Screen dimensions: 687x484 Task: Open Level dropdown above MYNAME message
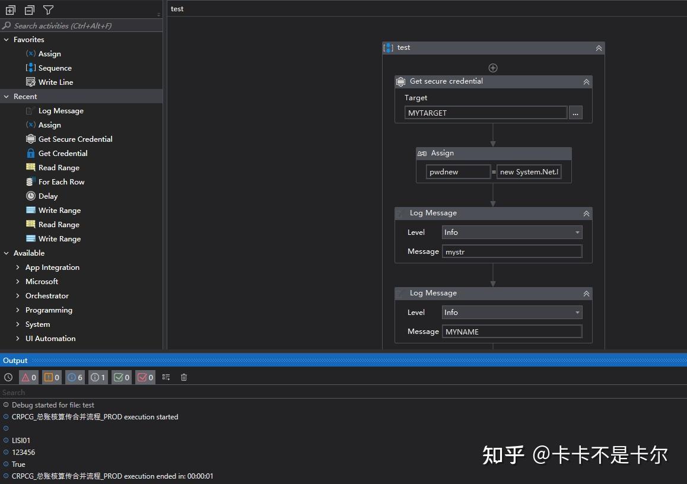pyautogui.click(x=512, y=313)
